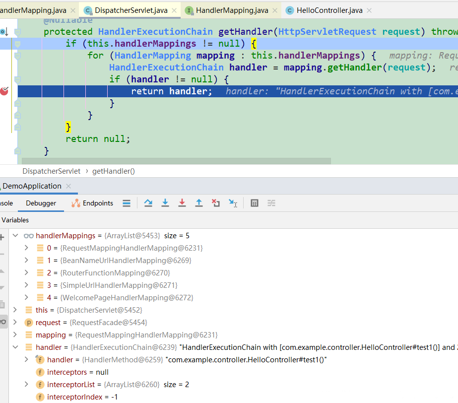Viewport: 458px width, 403px height.
Task: Click Run to Cursor icon
Action: (233, 203)
